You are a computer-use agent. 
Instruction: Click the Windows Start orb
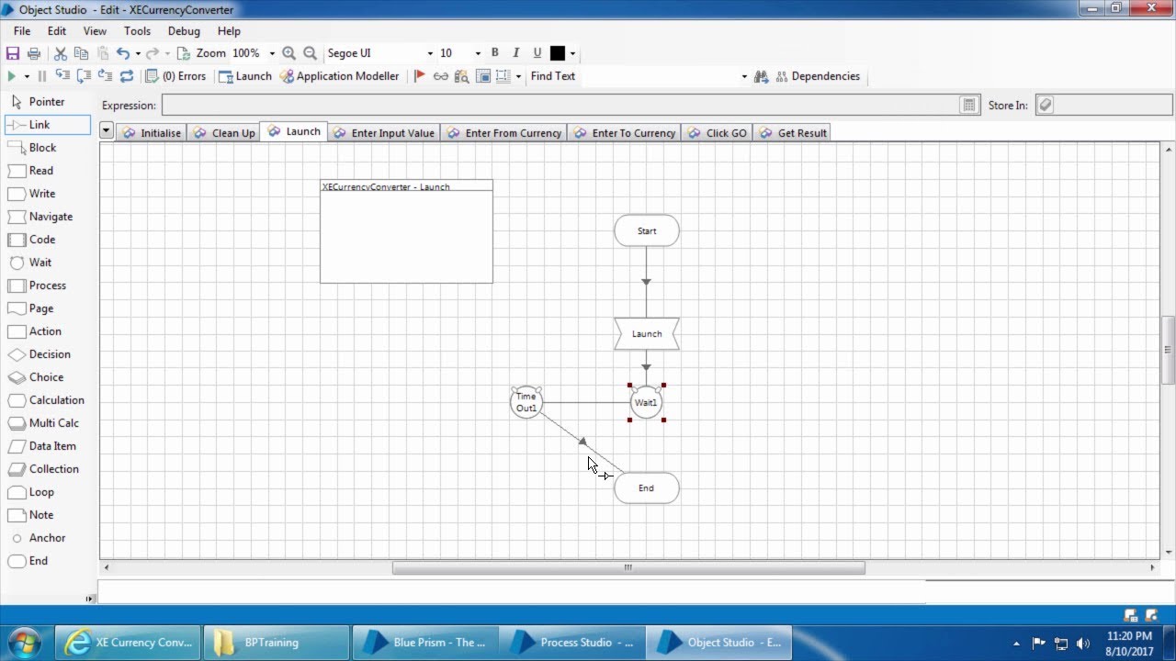pyautogui.click(x=23, y=642)
